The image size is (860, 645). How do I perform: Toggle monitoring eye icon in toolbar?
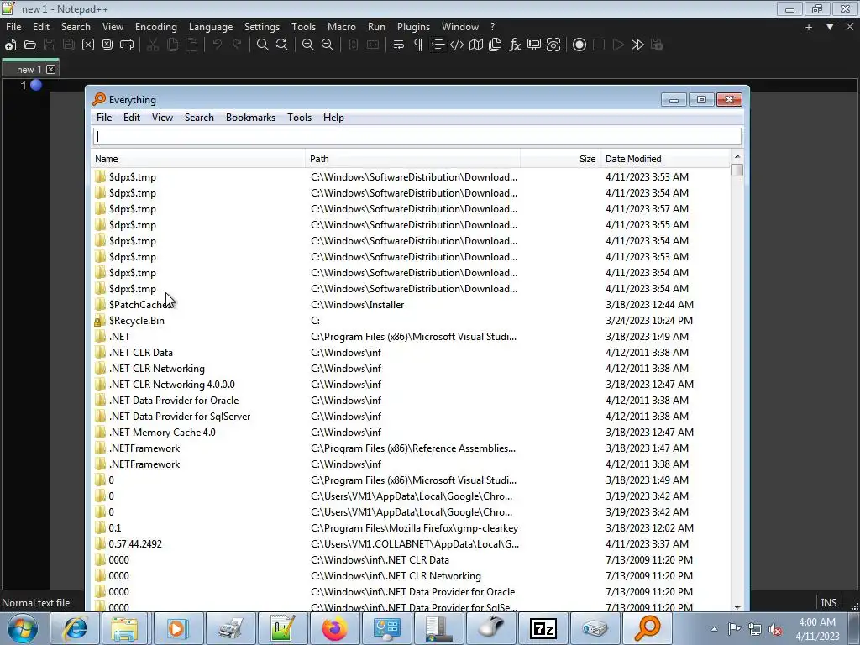coord(553,45)
